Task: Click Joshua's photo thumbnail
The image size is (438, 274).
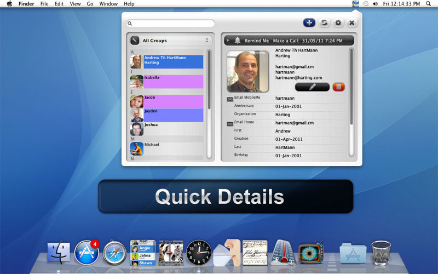Action: click(136, 129)
